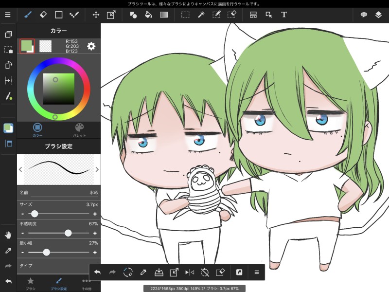Screen dimensions: 389x292
Task: Switch to the カラー tab
Action: coord(37,130)
